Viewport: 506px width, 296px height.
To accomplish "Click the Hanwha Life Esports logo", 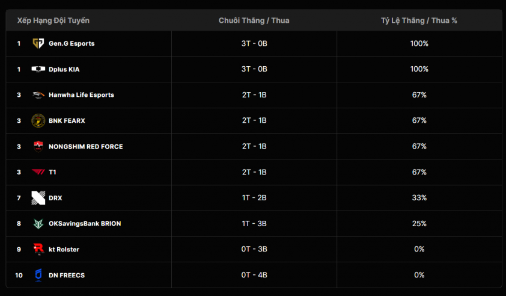I will click(x=38, y=94).
